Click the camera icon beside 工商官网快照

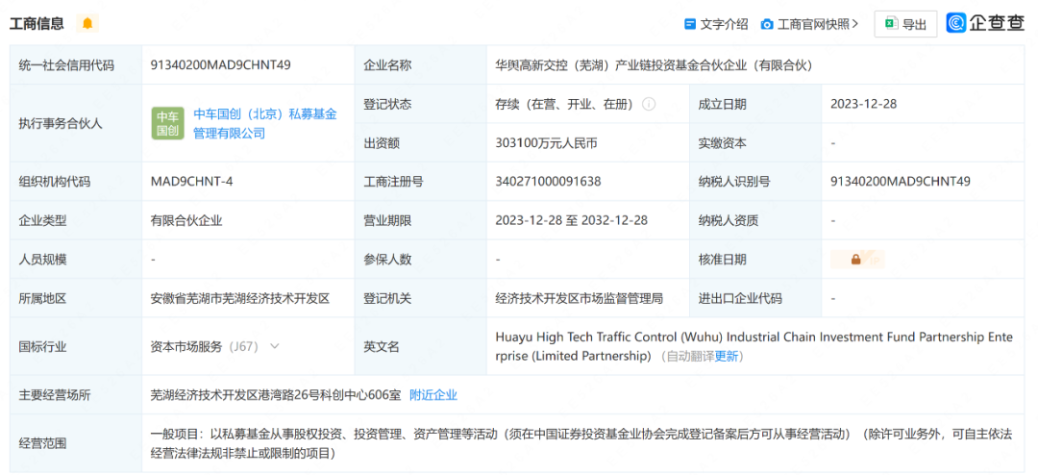click(x=767, y=24)
